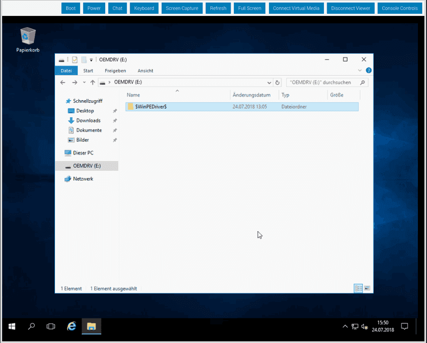Click the Explorer help question mark icon
The width and height of the screenshot is (427, 343).
coord(368,70)
